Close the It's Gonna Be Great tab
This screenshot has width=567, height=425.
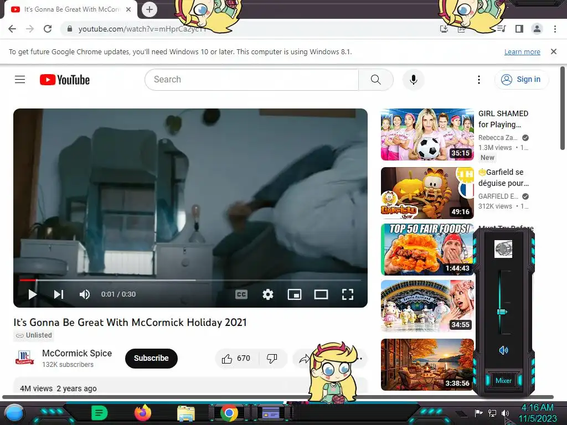[x=128, y=9]
